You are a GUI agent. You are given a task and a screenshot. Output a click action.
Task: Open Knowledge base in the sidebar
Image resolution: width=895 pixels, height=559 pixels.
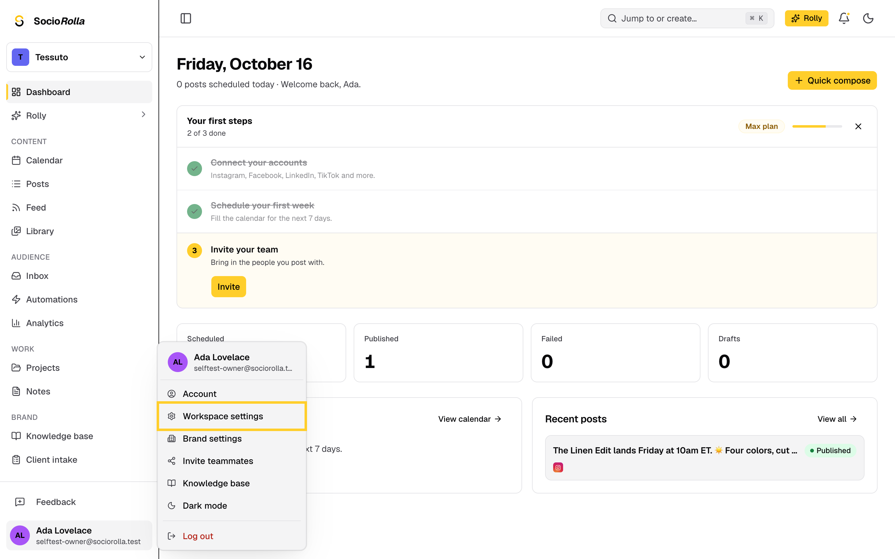[x=79, y=436]
